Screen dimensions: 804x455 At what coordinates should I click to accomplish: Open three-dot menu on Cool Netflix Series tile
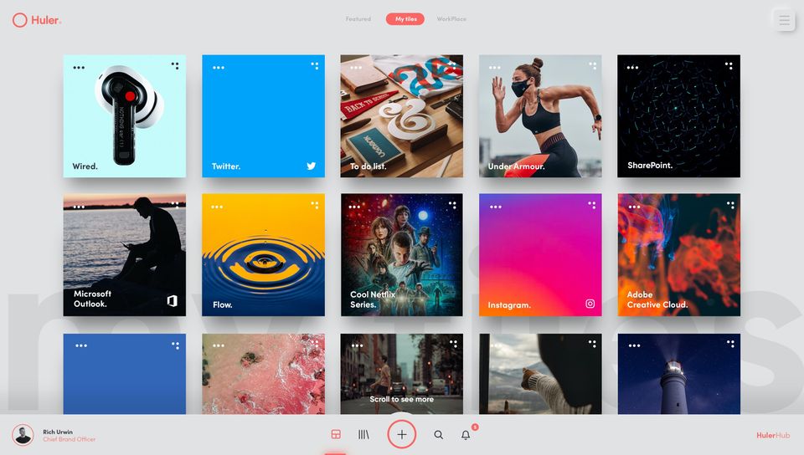(355, 207)
